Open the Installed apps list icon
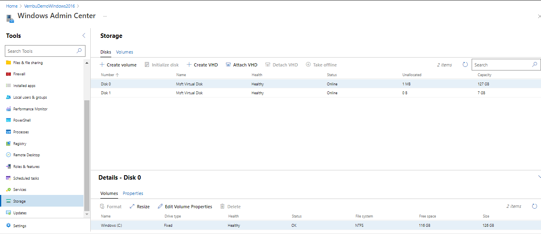 [8, 86]
